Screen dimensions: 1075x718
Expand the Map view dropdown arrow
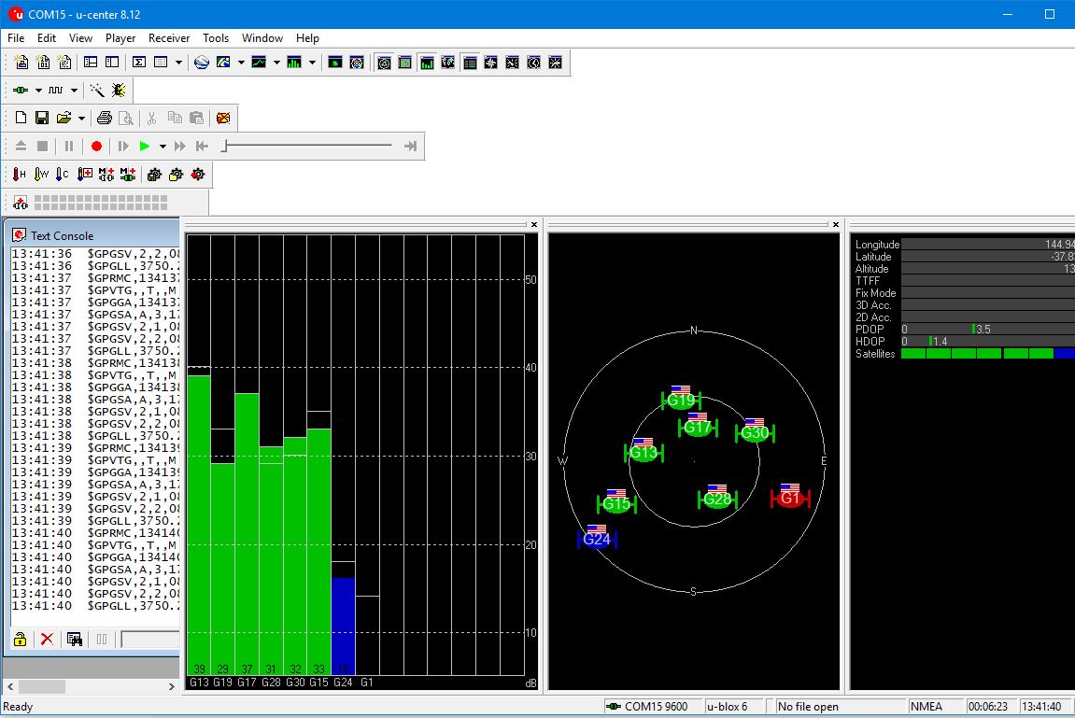point(241,63)
